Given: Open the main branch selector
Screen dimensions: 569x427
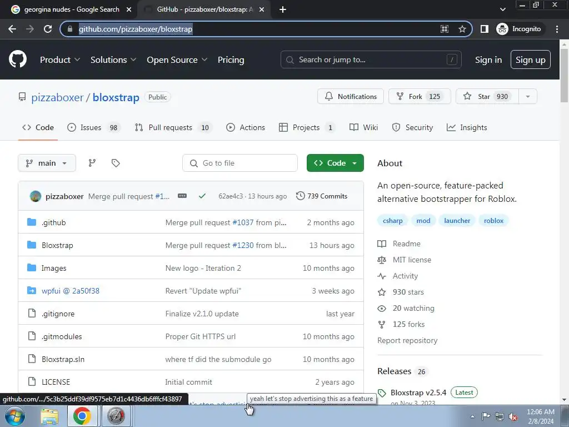Looking at the screenshot, I should coord(47,163).
